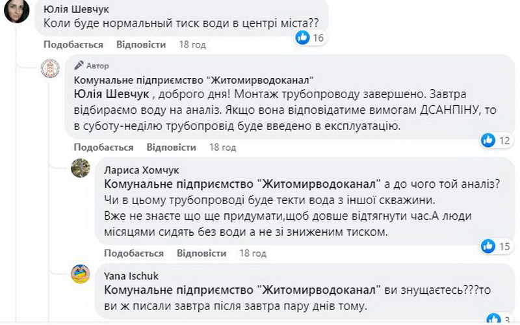The height and width of the screenshot is (325, 520).
Task: Reply to Юлія Шевчук's comment via Відповісти
Action: [x=141, y=45]
